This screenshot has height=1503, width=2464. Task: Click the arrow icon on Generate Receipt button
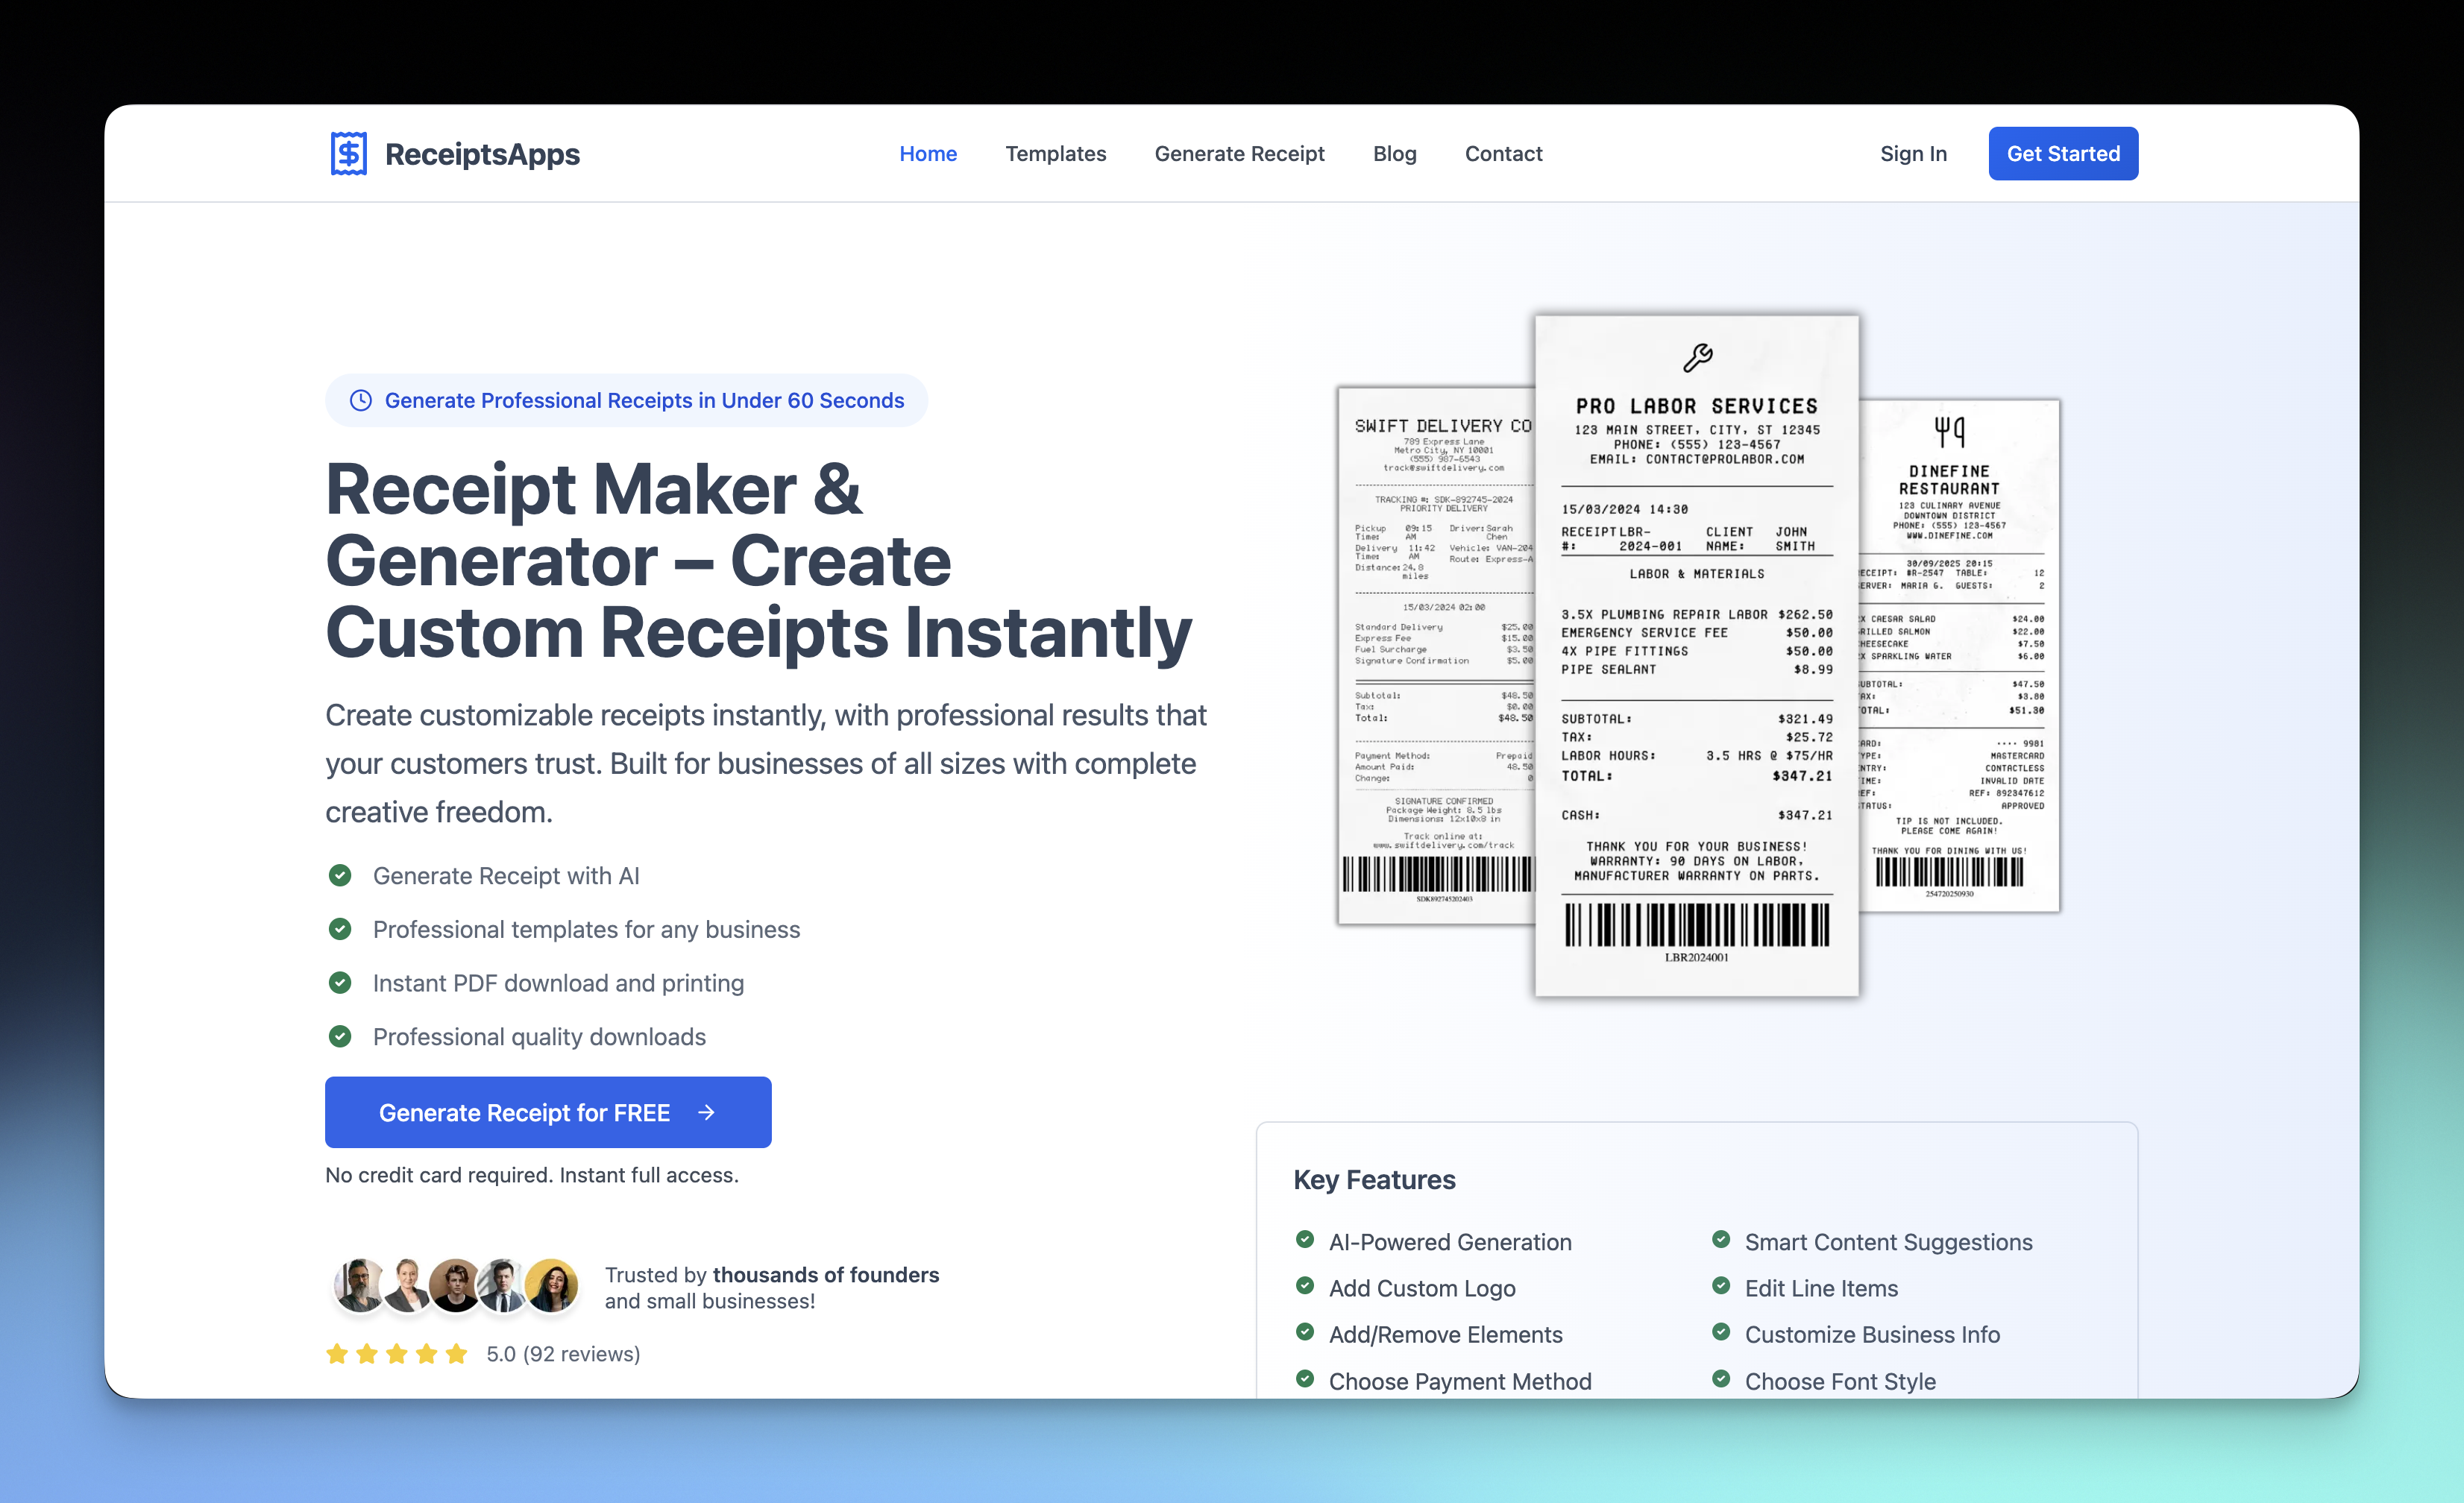click(x=707, y=1112)
